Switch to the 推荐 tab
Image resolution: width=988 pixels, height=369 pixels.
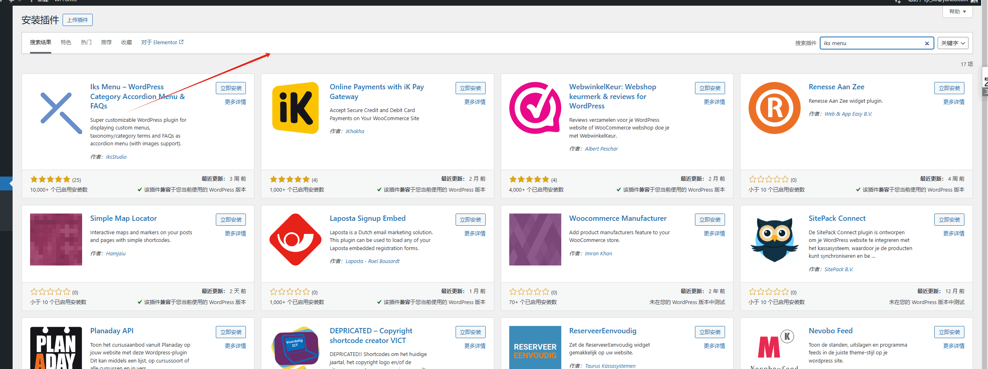pyautogui.click(x=106, y=42)
